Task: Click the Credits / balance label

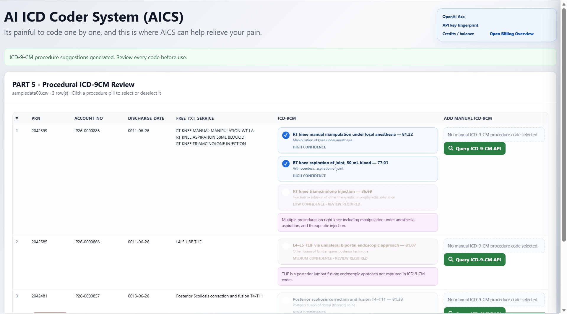Action: coord(458,34)
